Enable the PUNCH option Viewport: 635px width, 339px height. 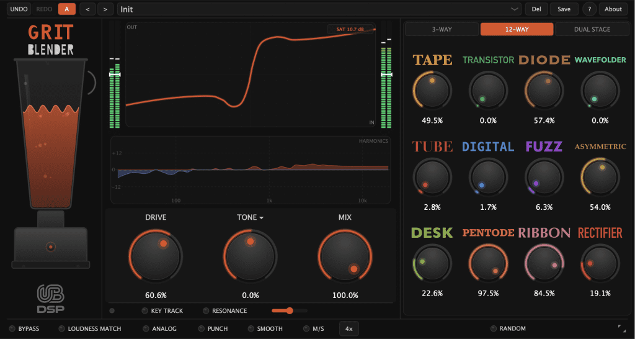[x=213, y=328]
